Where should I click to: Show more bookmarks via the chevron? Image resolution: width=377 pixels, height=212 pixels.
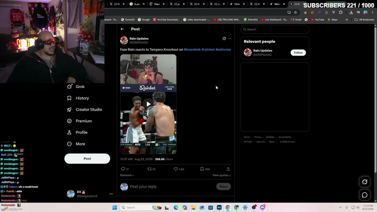click(x=347, y=20)
